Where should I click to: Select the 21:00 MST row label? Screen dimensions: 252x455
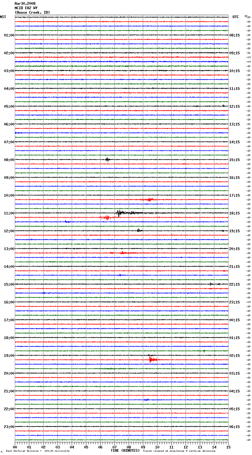pos(9,391)
